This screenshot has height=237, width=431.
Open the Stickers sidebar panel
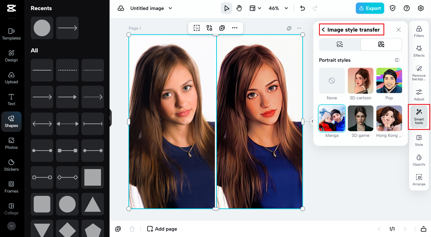tap(11, 165)
